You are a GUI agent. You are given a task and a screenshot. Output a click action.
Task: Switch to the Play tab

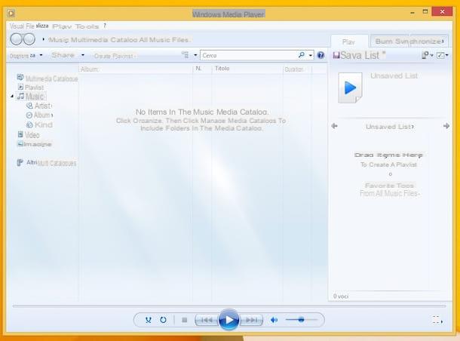348,42
